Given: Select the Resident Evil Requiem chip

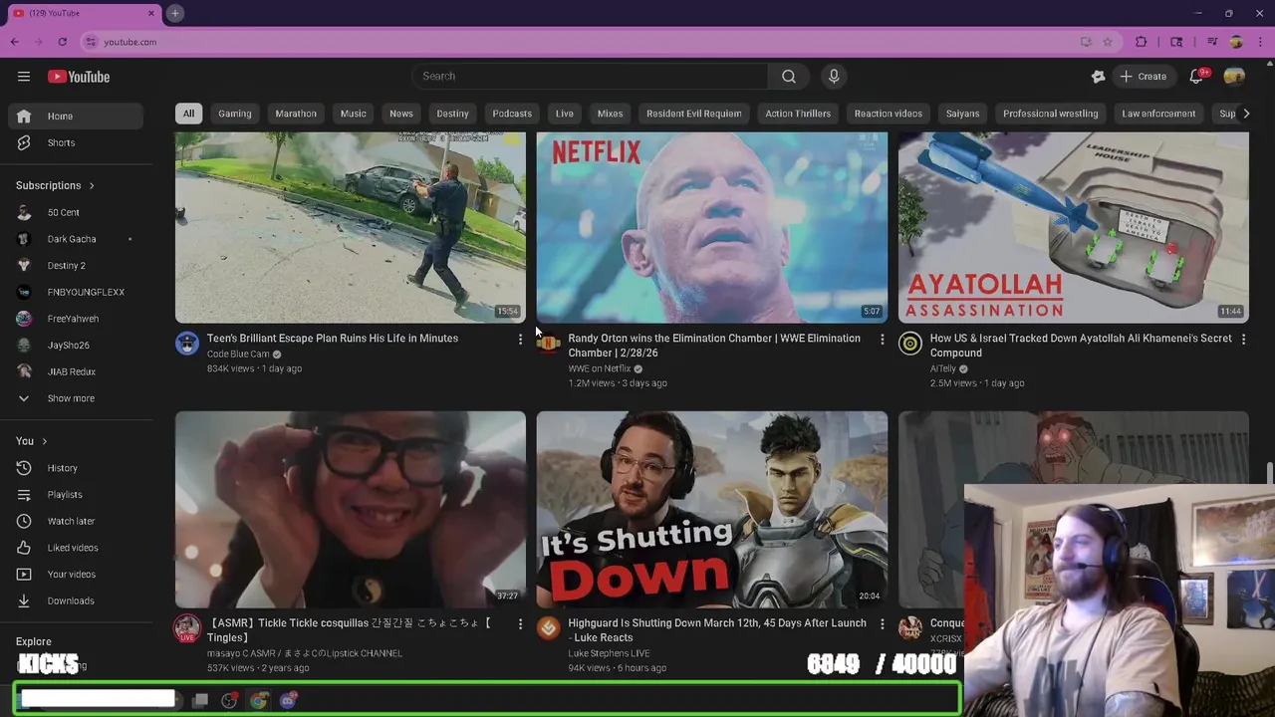Looking at the screenshot, I should pos(694,114).
